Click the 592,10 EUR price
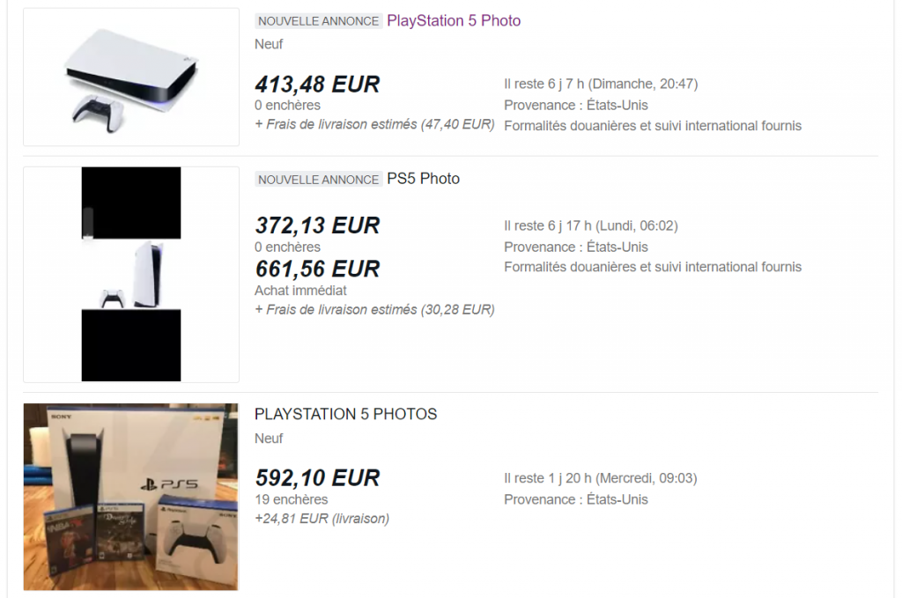This screenshot has height=598, width=902. tap(317, 478)
